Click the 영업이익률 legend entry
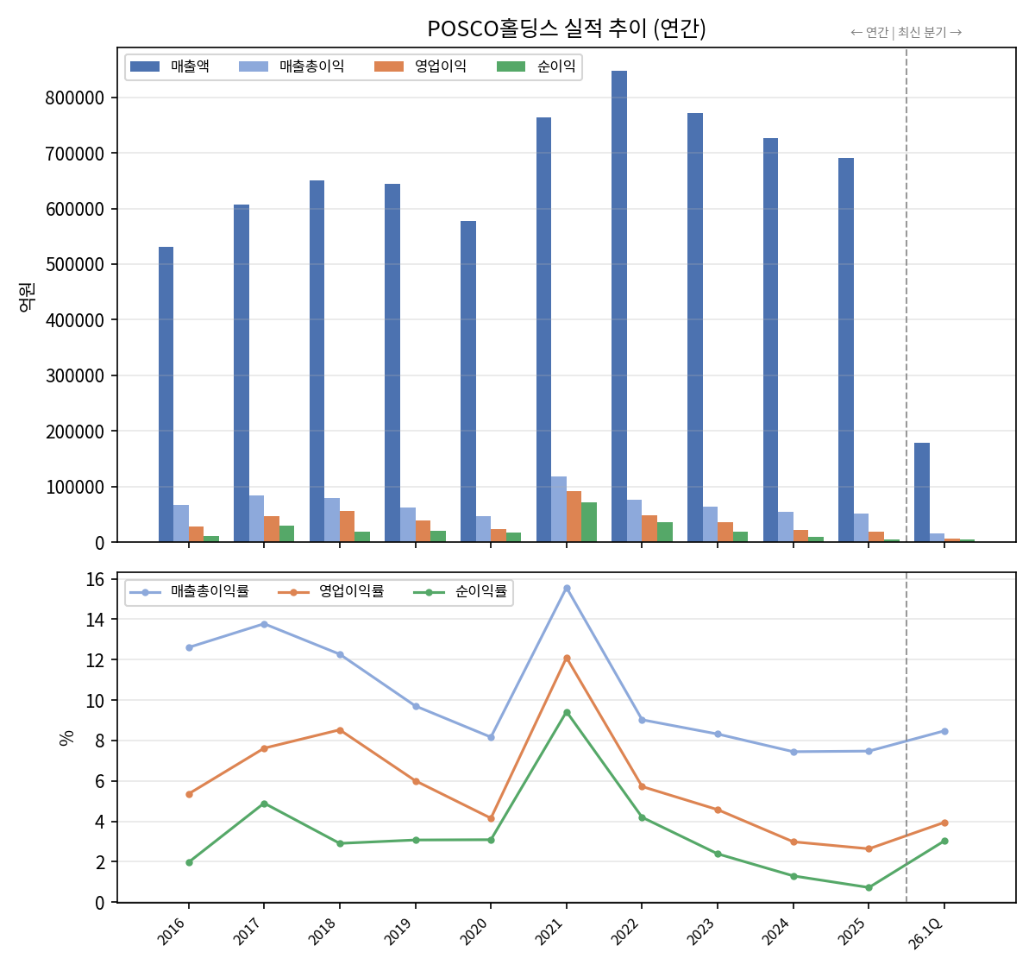The width and height of the screenshot is (1035, 971). 331,591
